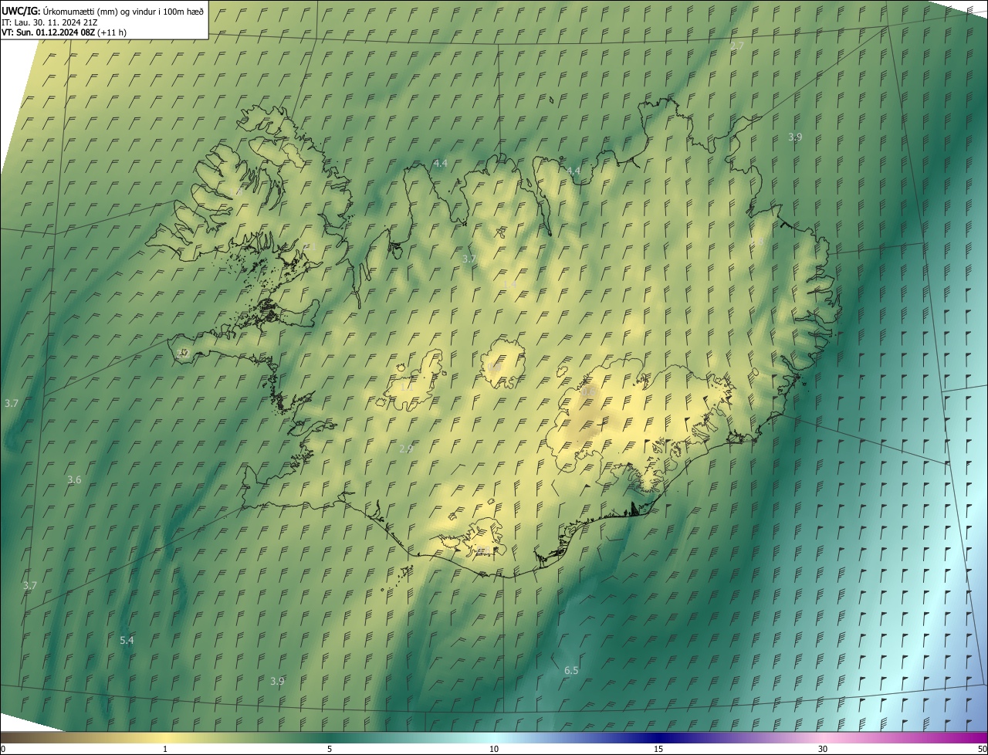Click the 'VT: Sun. 01.12.2024 08Z (+11 h)' line
Image resolution: width=988 pixels, height=755 pixels.
[x=64, y=32]
